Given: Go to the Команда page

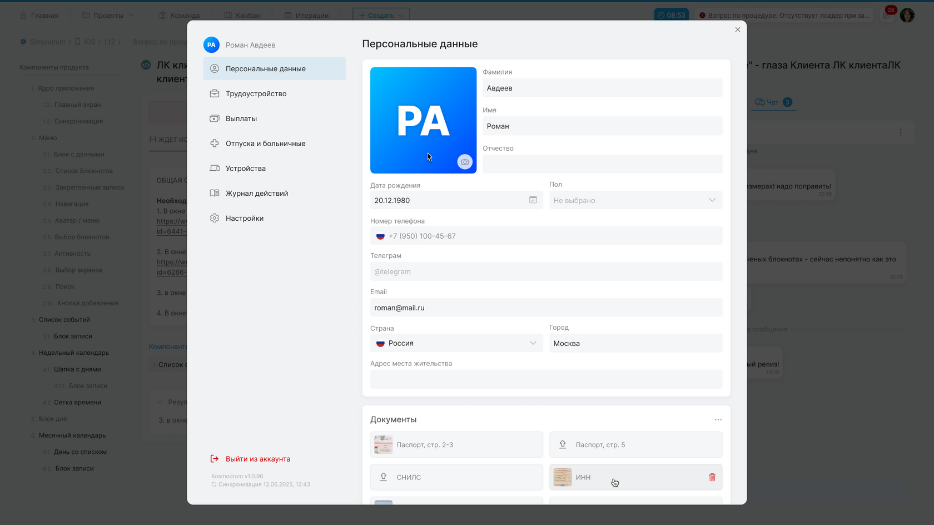Looking at the screenshot, I should point(180,15).
